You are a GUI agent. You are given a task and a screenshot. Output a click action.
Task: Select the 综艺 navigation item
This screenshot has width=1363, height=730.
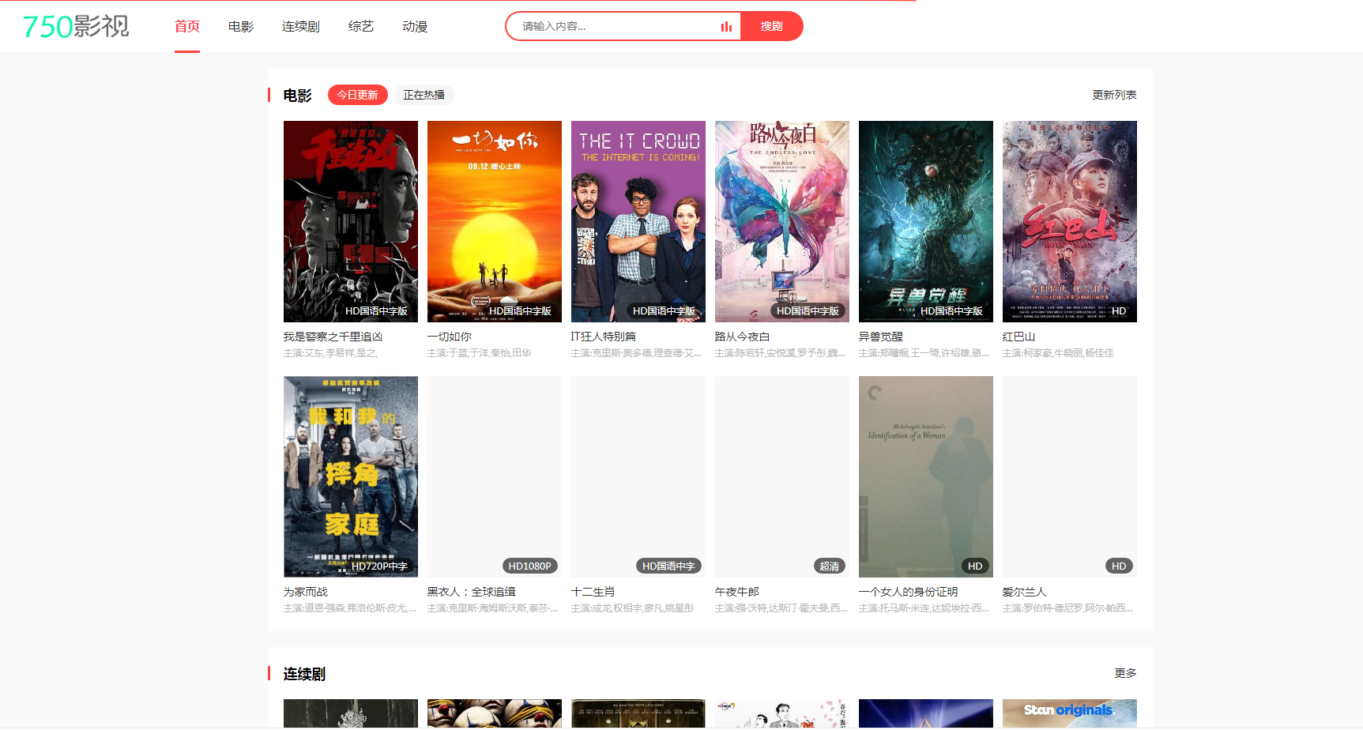[x=361, y=27]
